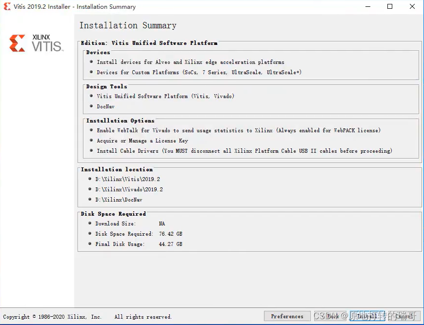Viewport: 424px width, 325px height.
Task: Click the path 'D:\Xilinx\DocNav'
Action: (119, 200)
